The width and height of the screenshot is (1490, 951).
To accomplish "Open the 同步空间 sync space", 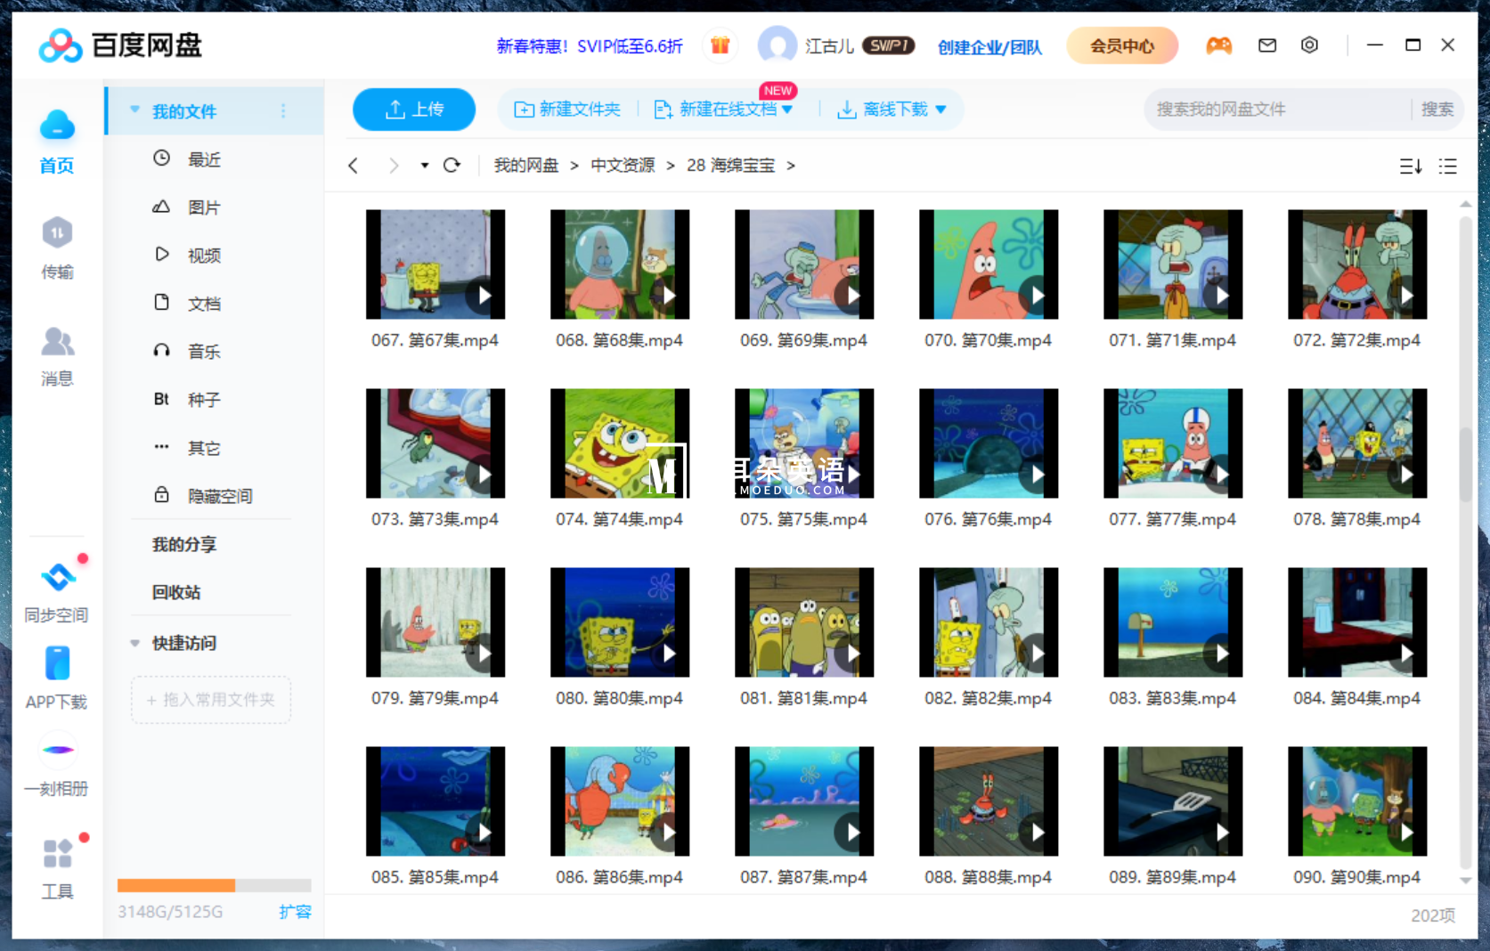I will point(56,588).
